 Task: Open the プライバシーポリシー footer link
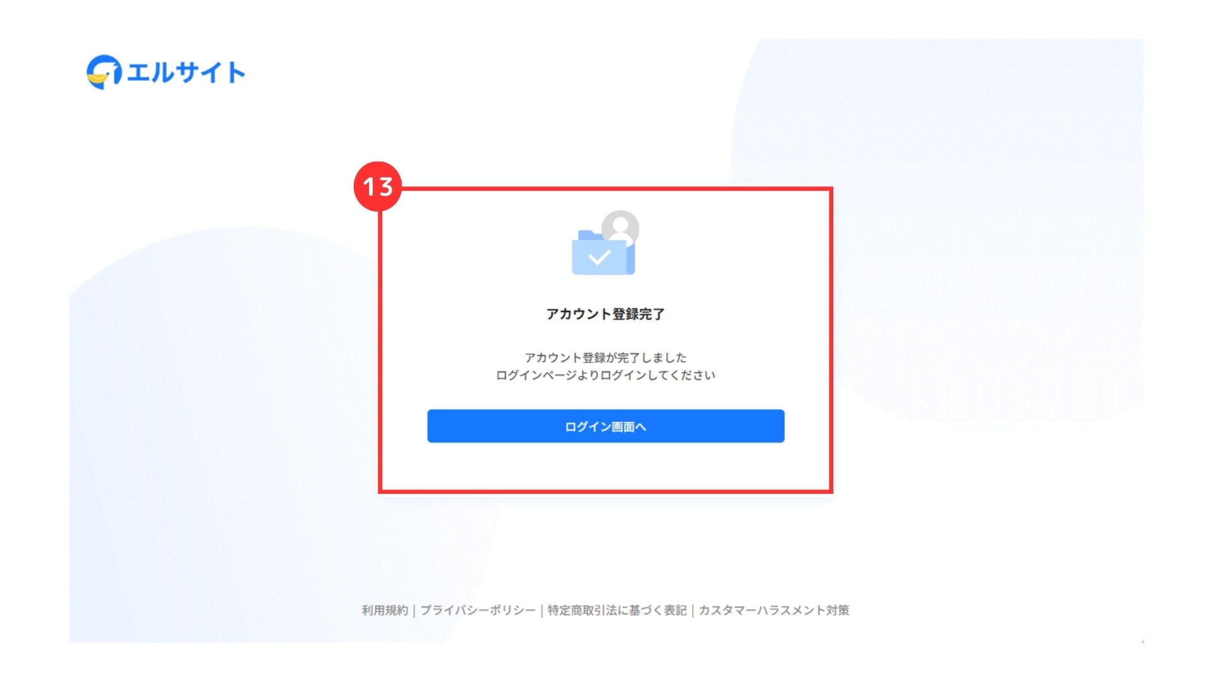478,610
